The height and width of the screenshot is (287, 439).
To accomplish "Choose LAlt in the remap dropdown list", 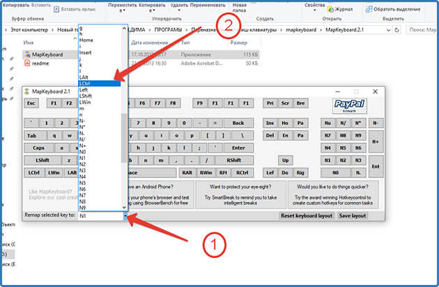I will click(x=100, y=78).
